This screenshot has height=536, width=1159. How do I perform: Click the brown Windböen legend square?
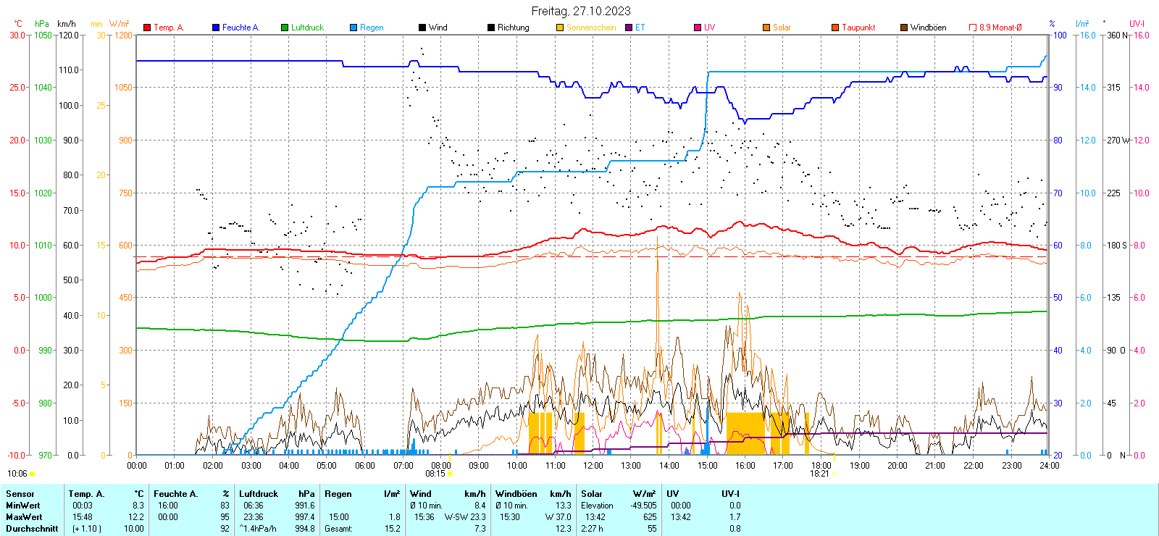click(904, 28)
